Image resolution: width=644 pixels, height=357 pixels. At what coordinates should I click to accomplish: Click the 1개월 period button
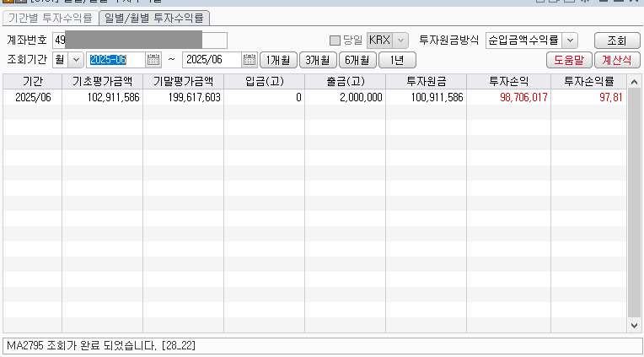tap(277, 60)
